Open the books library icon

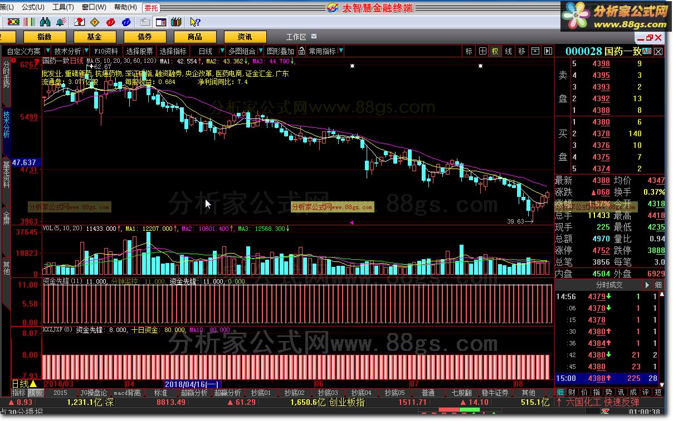click(177, 22)
